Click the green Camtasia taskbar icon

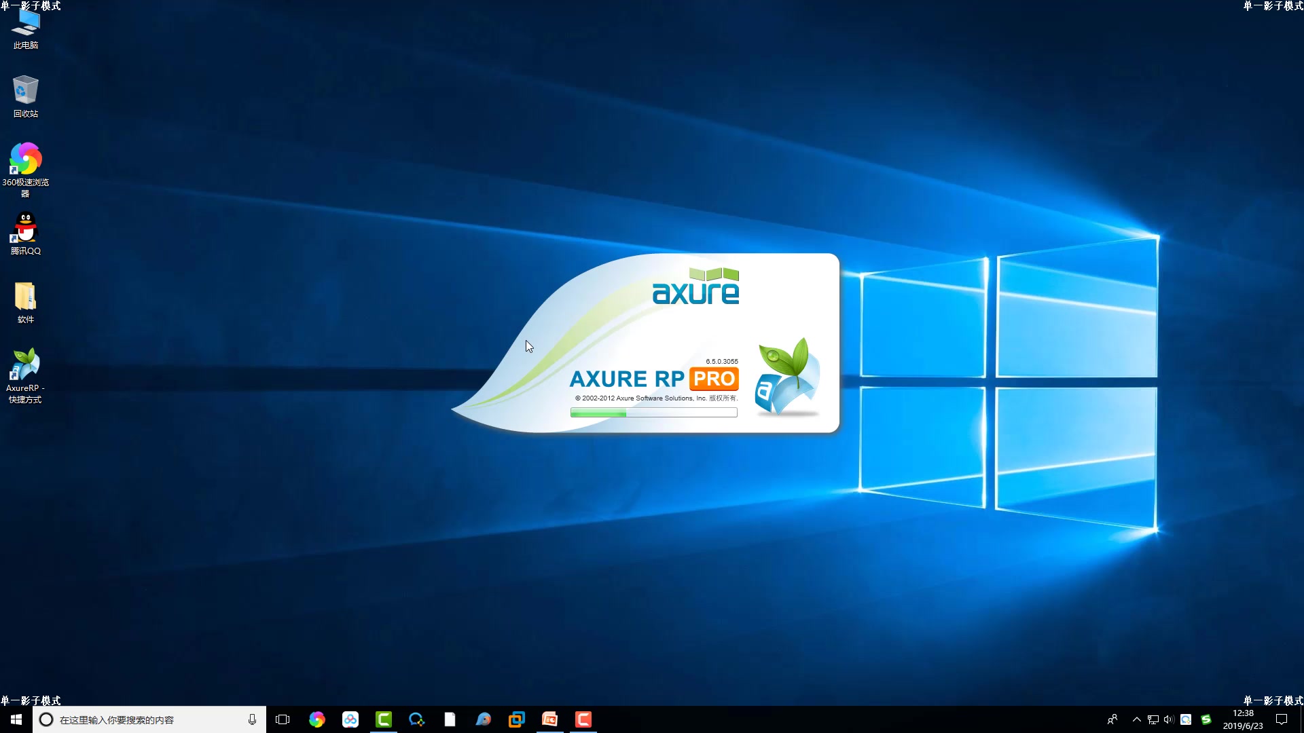[384, 719]
